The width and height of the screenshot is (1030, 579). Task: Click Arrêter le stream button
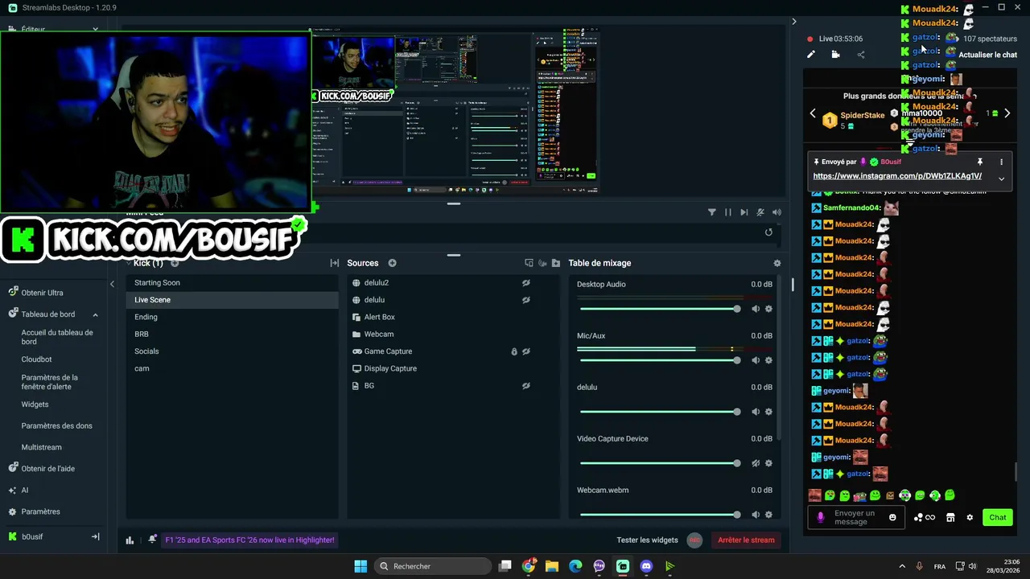tap(746, 540)
